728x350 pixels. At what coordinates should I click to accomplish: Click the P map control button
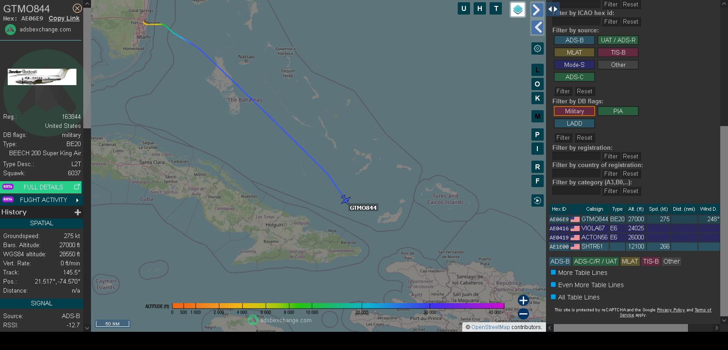pyautogui.click(x=537, y=135)
